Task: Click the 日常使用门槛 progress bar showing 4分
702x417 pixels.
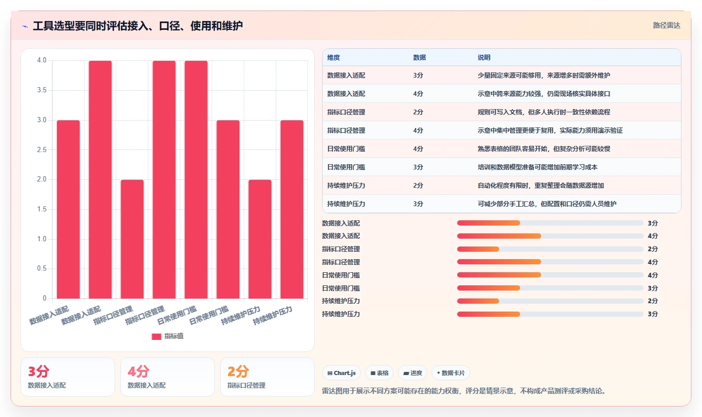Action: (x=550, y=275)
